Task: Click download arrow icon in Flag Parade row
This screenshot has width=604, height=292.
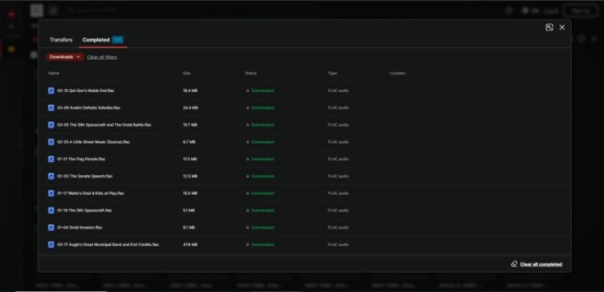Action: [248, 159]
